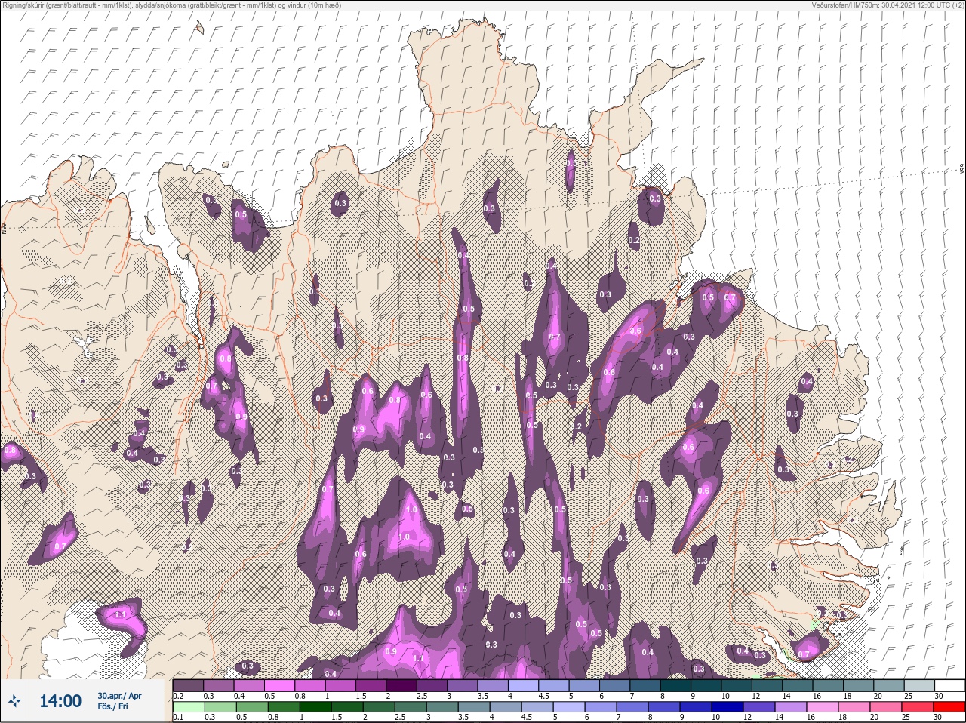Screen dimensions: 966x723
Task: Click the pinwheel icon beside the 14:00 time
Action: (14, 701)
